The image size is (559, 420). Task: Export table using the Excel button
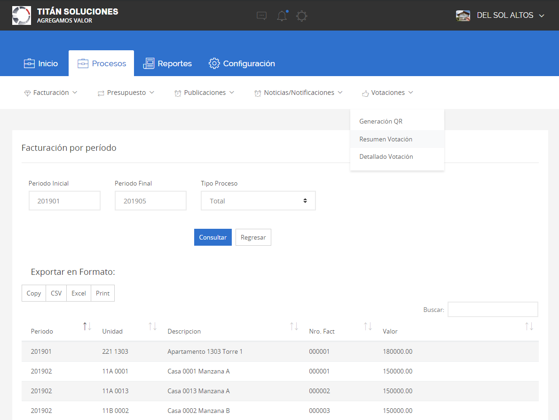[x=79, y=293]
